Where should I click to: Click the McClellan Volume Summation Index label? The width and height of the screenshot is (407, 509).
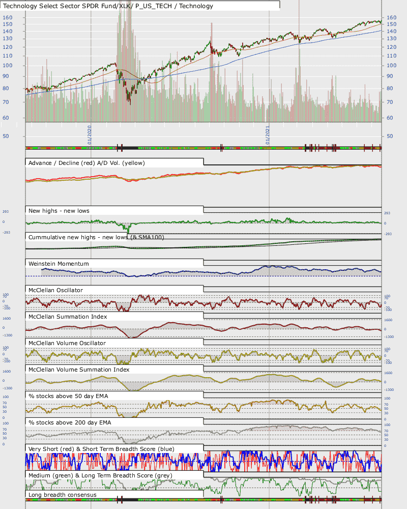[x=79, y=370]
